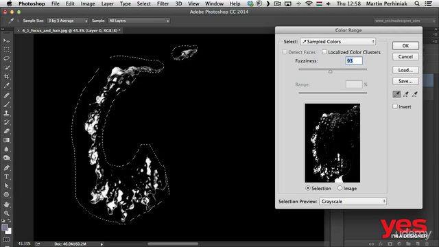
Task: Open the eyedropper tool preset picker arrow
Action: (18, 21)
